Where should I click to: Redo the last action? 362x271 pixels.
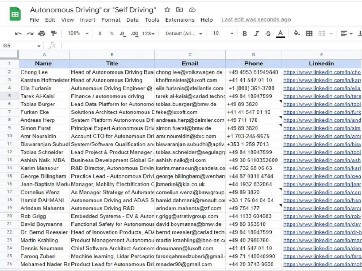tap(30, 34)
